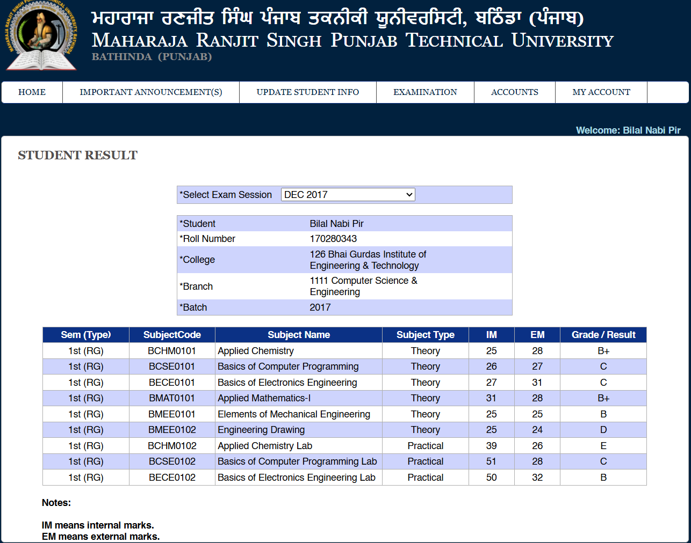
Task: Select the ACCOUNTS menu item
Action: coord(514,92)
